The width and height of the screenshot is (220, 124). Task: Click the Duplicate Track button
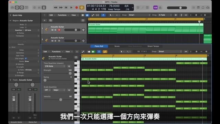pyautogui.click(x=51, y=21)
